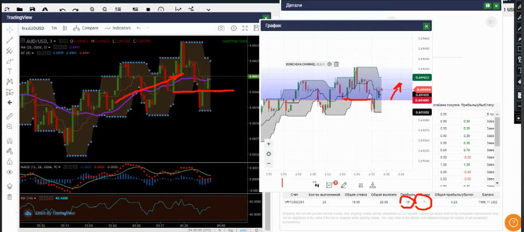Viewport: 524px width, 232px height.
Task: Toggle hide all drawings eye icon
Action: [9, 172]
